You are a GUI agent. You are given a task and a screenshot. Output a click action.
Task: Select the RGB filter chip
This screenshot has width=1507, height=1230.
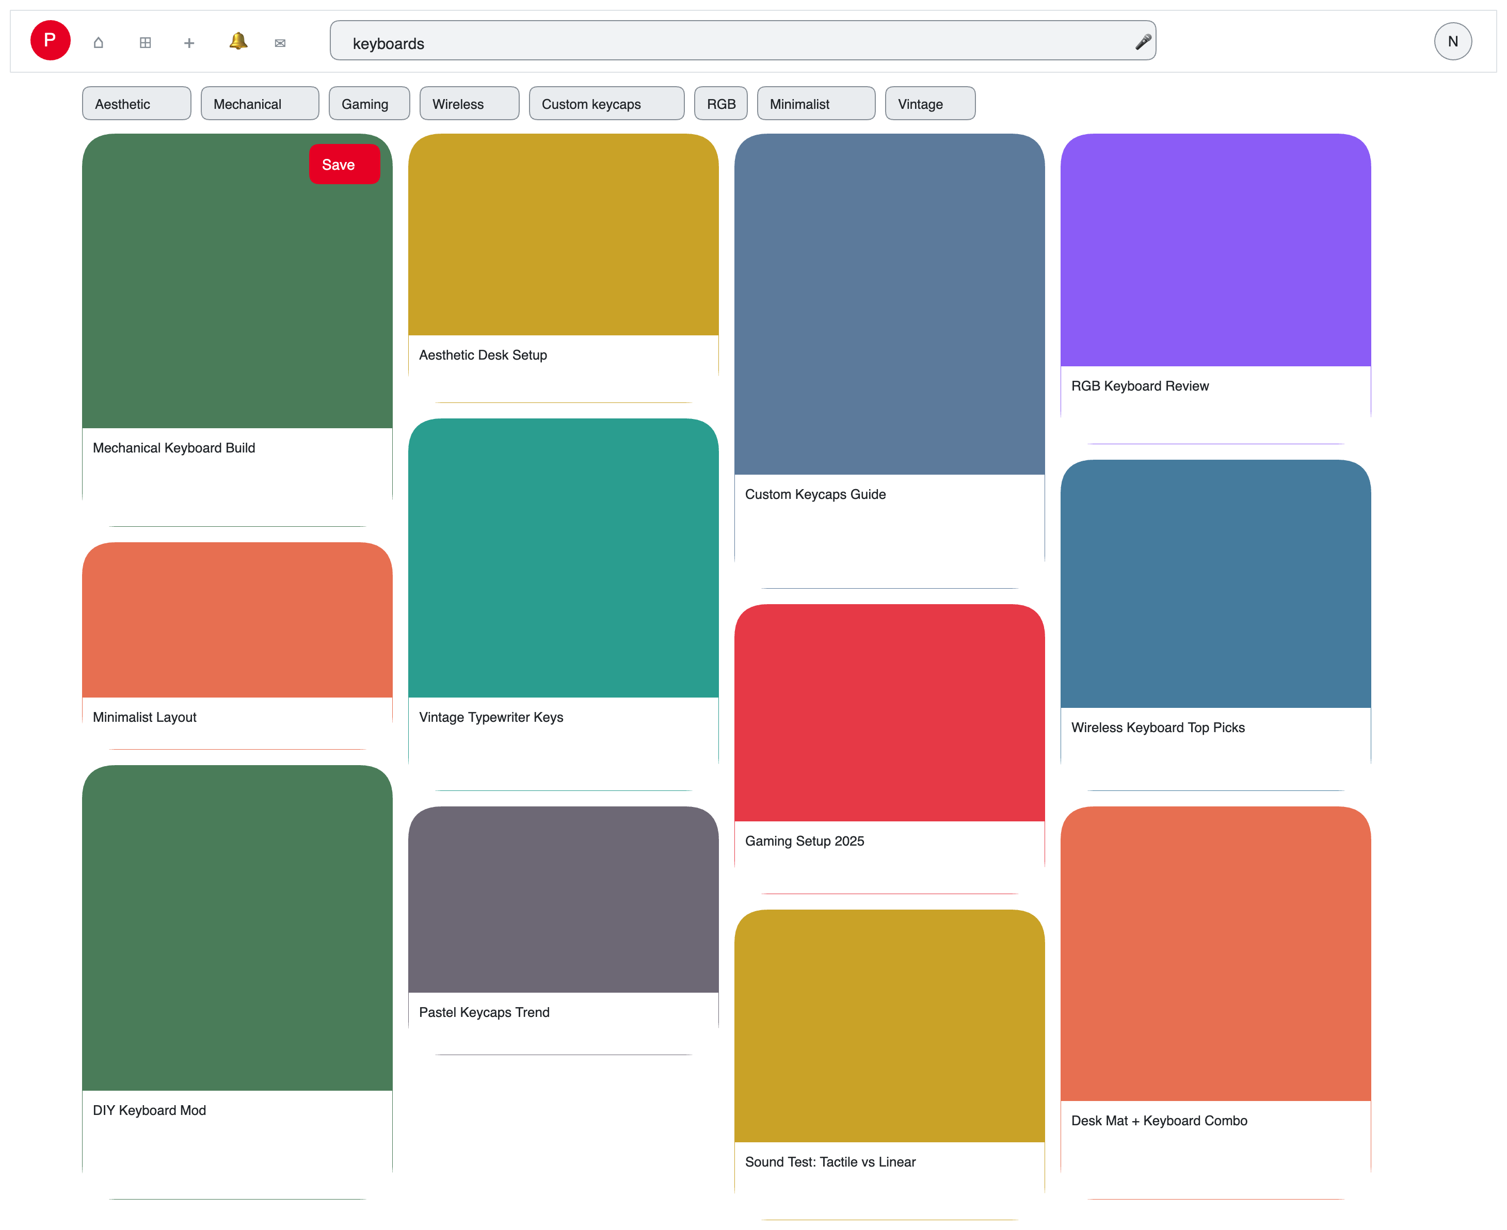(x=720, y=103)
